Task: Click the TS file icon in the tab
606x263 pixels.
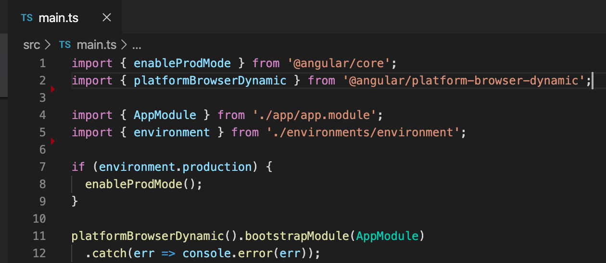Action: [27, 18]
